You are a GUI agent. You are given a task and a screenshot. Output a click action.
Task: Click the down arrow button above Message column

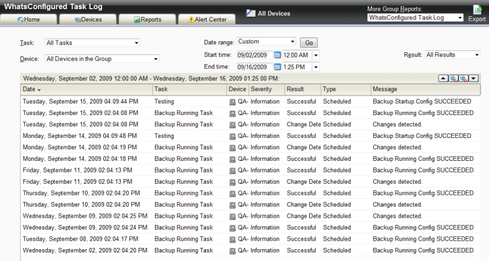(x=473, y=78)
